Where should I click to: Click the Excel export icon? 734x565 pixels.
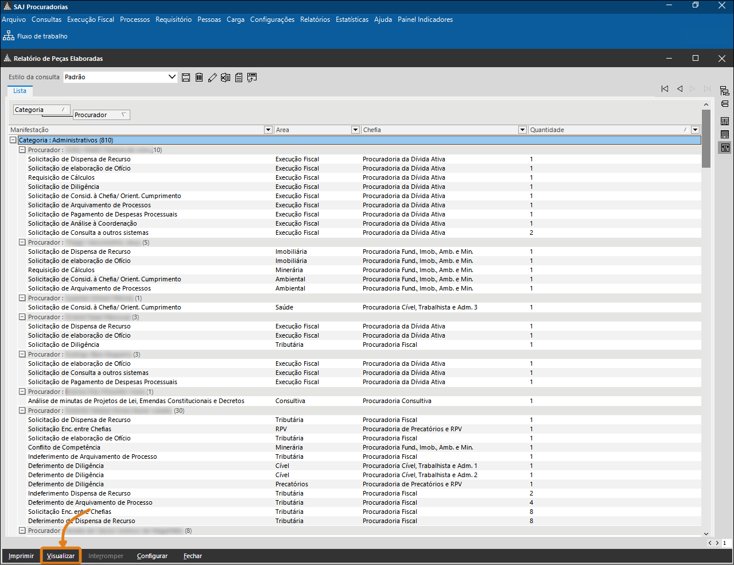226,78
